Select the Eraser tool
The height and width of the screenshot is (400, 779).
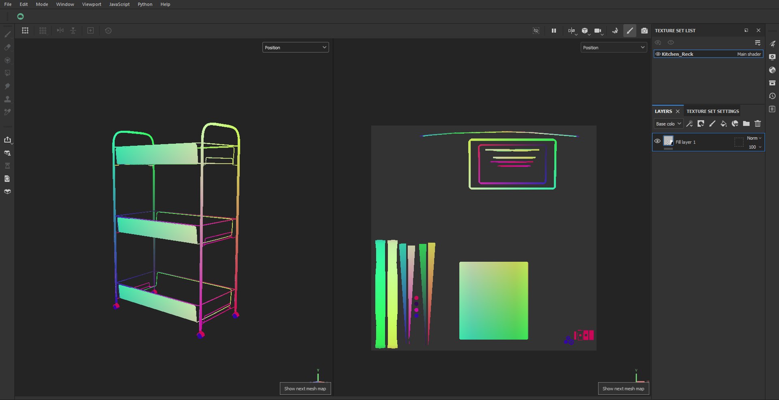(x=7, y=47)
